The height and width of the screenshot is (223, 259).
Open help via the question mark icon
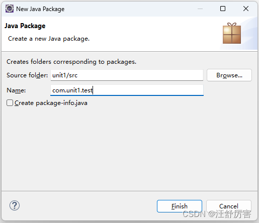click(x=15, y=205)
